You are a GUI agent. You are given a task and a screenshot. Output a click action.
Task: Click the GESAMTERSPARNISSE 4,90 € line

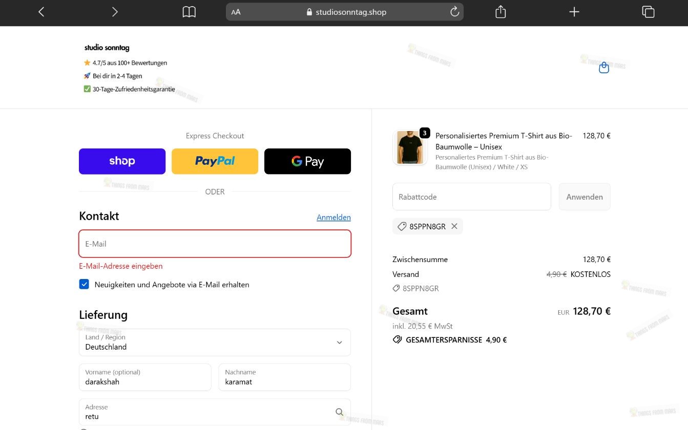pyautogui.click(x=450, y=340)
